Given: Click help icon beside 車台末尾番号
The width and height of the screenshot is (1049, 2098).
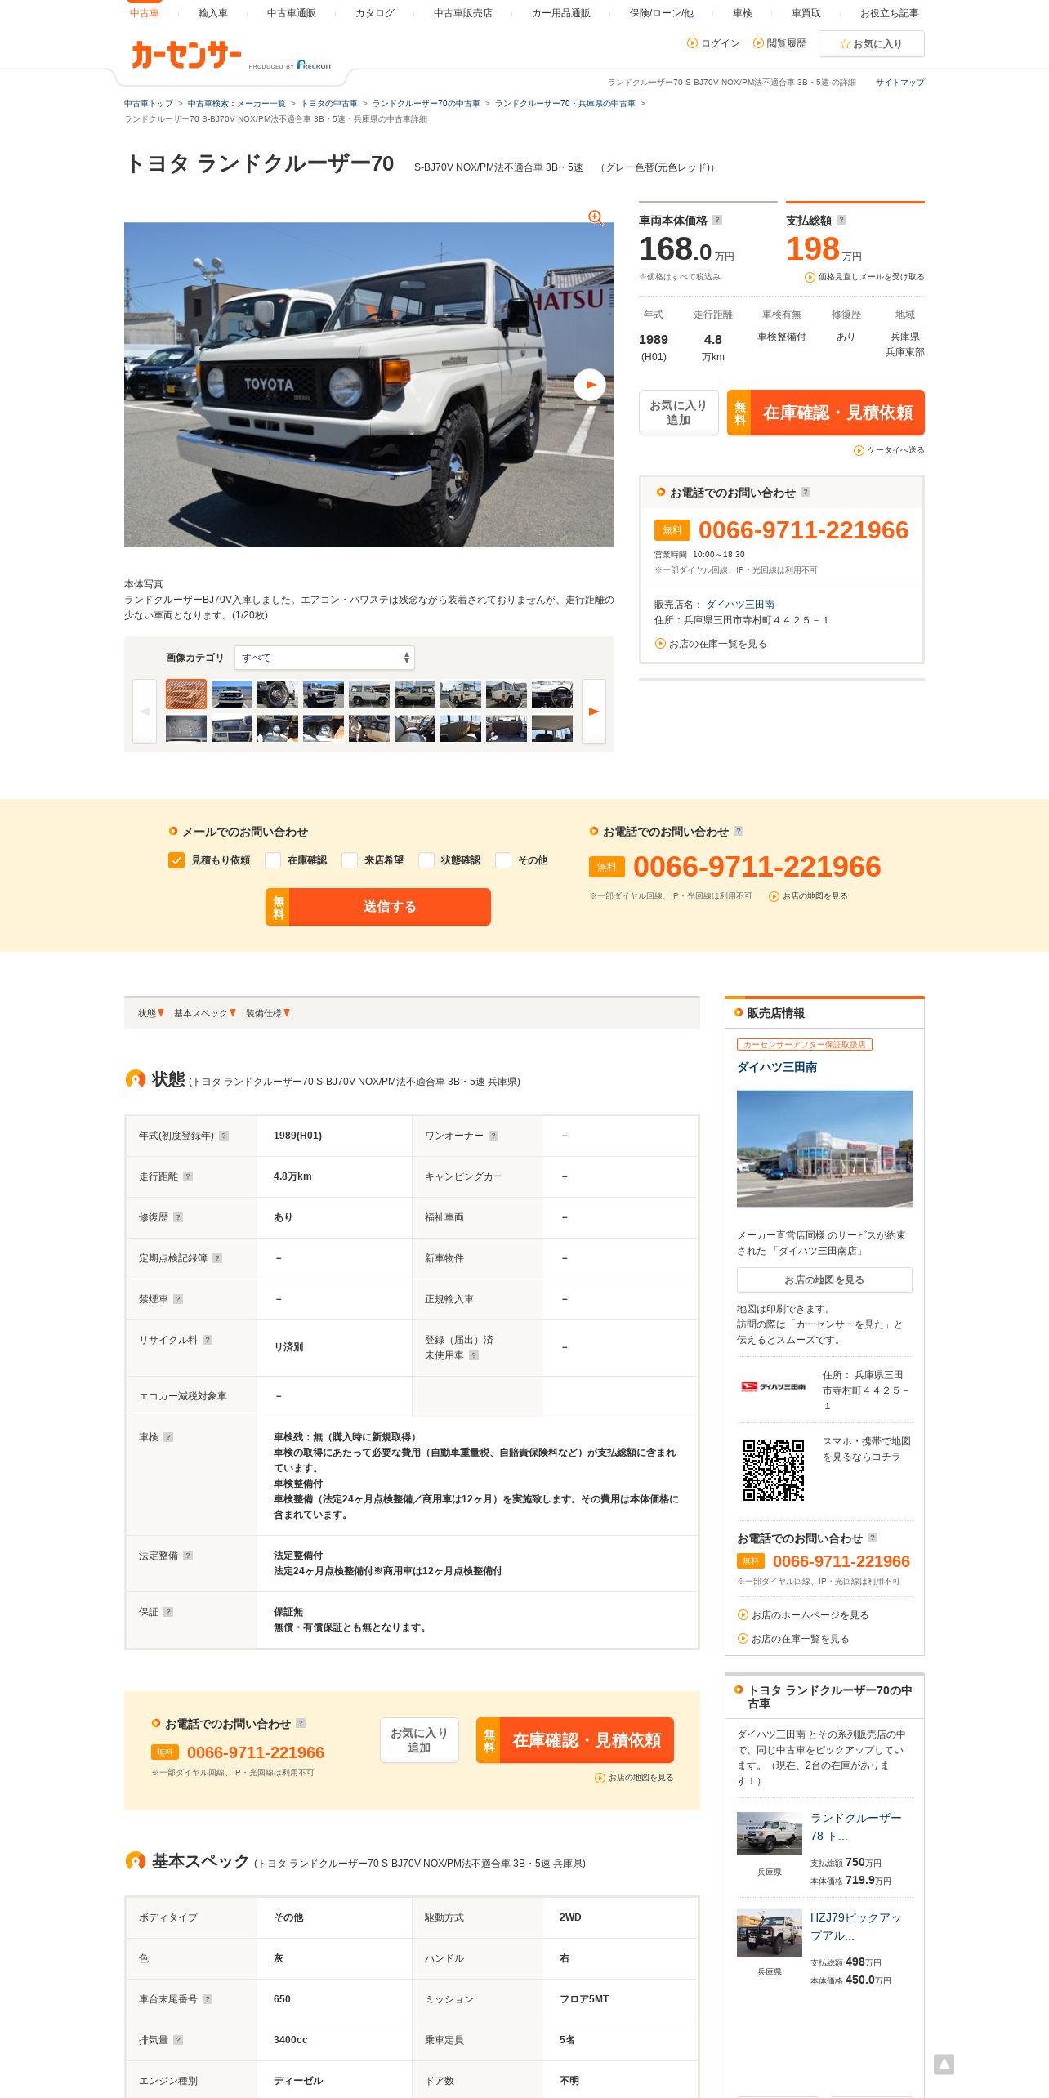Looking at the screenshot, I should [208, 1999].
